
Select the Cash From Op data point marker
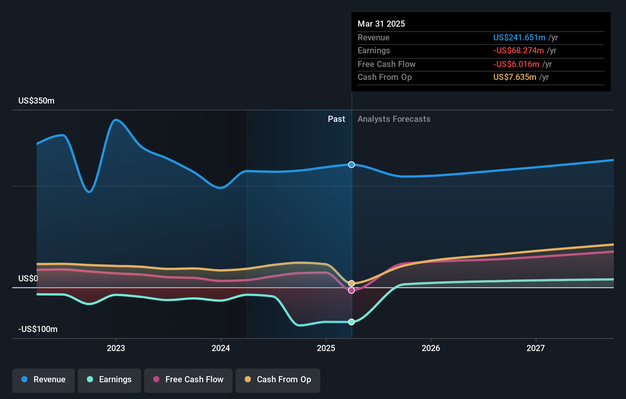point(352,283)
